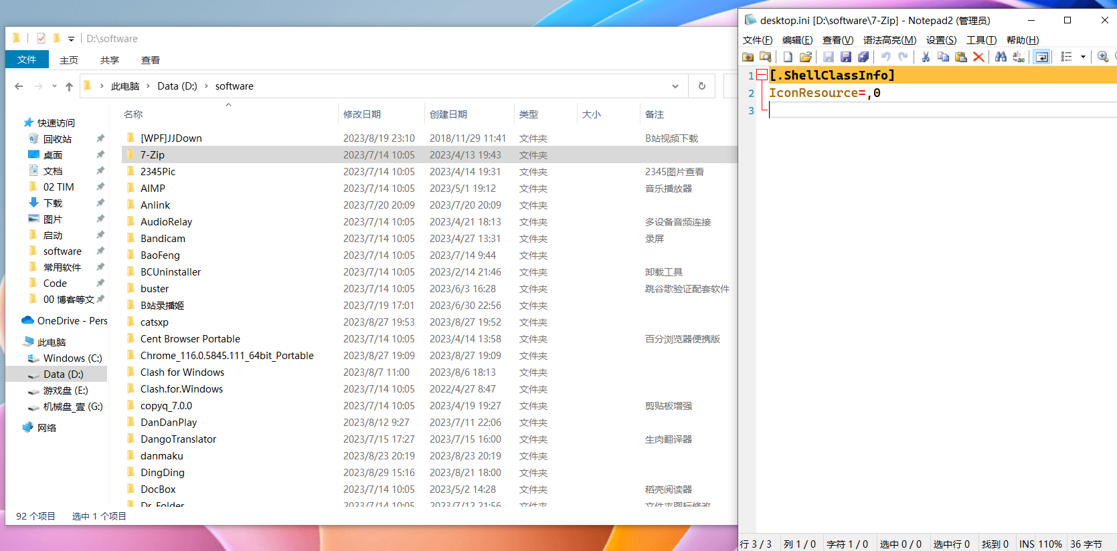Image resolution: width=1117 pixels, height=551 pixels.
Task: Click the greyed Save icon in Notepad2
Action: click(x=828, y=58)
